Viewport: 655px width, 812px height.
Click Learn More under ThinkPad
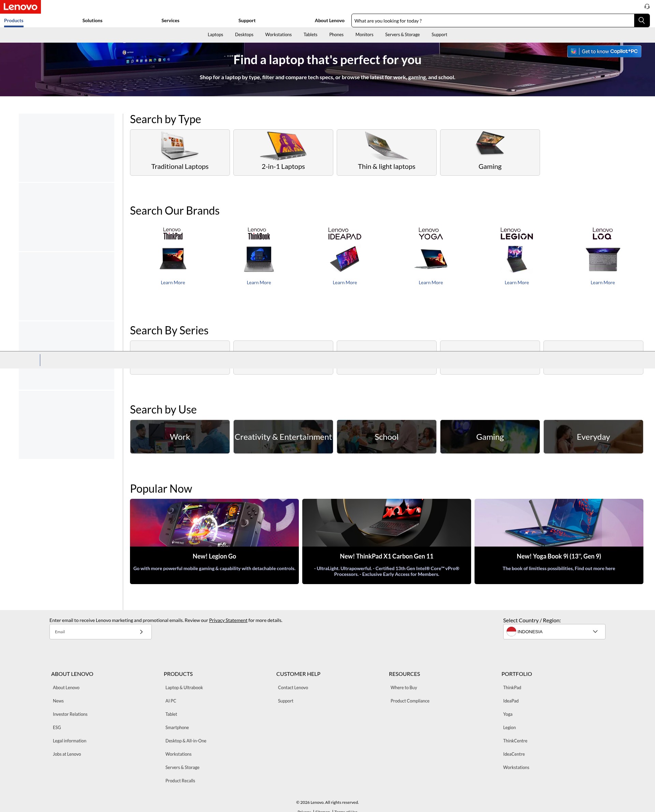coord(173,282)
